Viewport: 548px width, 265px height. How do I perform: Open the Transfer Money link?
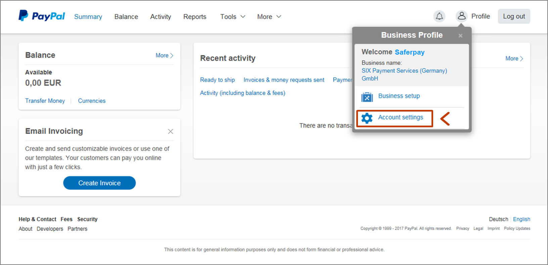click(x=45, y=101)
